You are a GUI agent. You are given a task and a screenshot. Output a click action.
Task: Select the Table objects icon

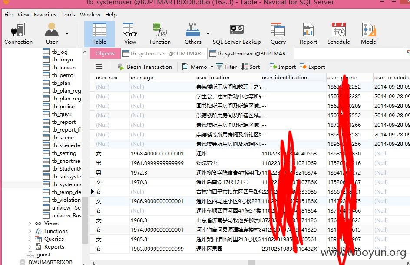click(x=99, y=34)
